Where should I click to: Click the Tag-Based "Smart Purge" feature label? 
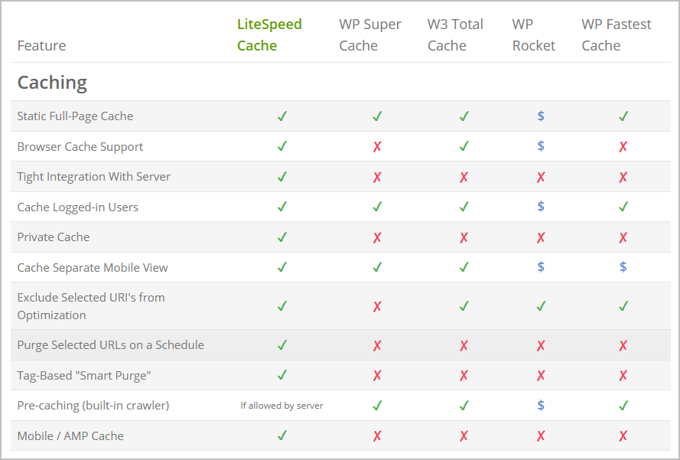point(84,375)
